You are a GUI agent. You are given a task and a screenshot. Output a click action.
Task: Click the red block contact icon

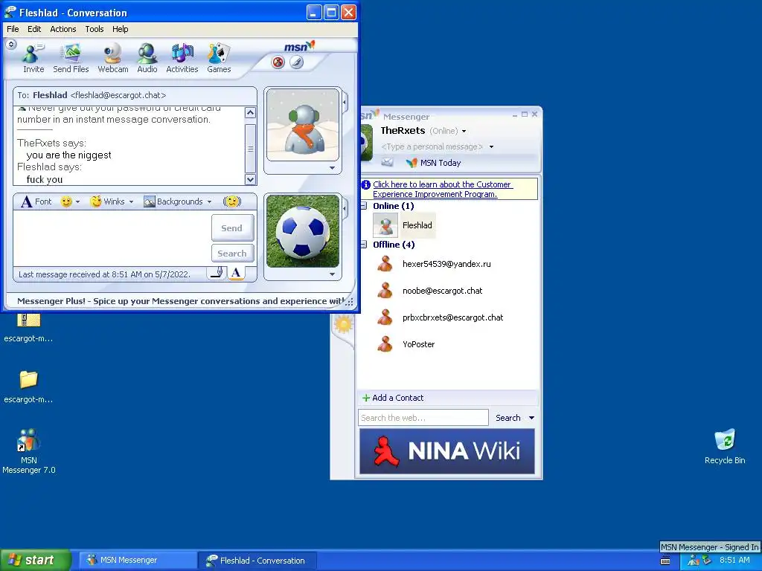pyautogui.click(x=278, y=62)
